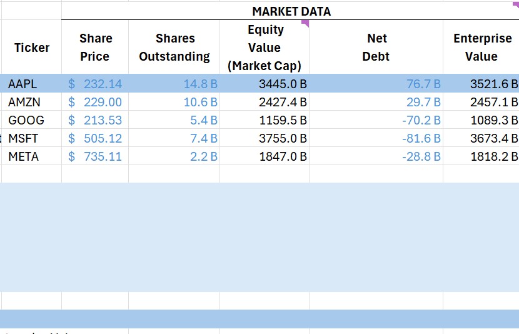Select the Share Price header cell
Screen dimensions: 519x334
[x=95, y=48]
